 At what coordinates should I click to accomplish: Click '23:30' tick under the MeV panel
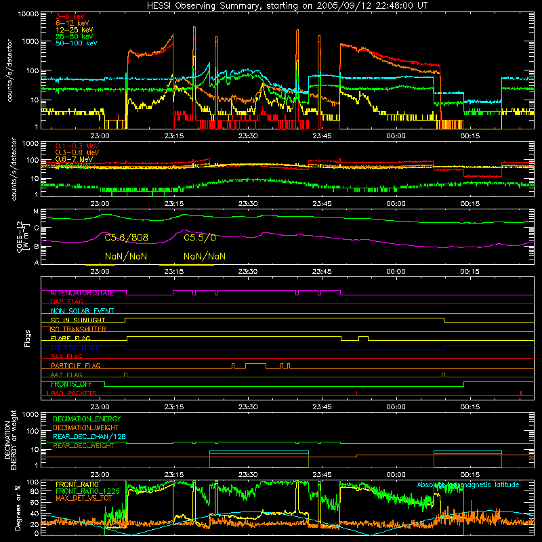[x=248, y=204]
